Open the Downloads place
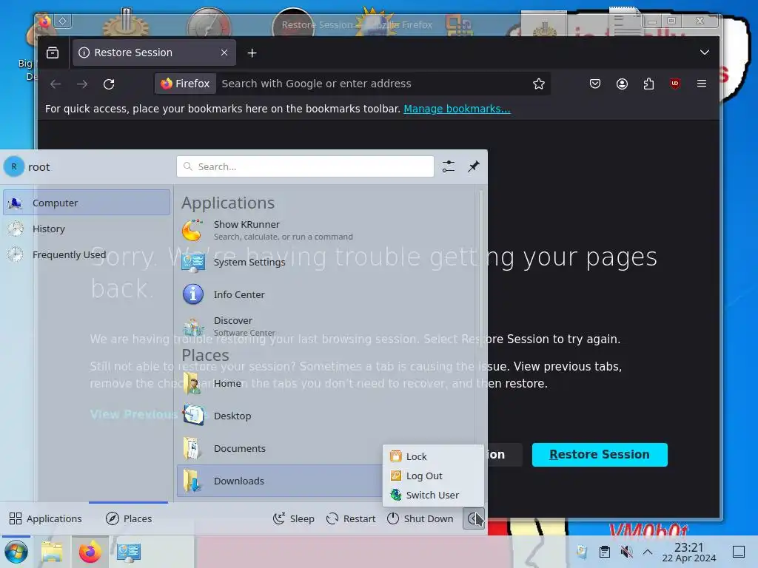The height and width of the screenshot is (568, 758). tap(281, 481)
